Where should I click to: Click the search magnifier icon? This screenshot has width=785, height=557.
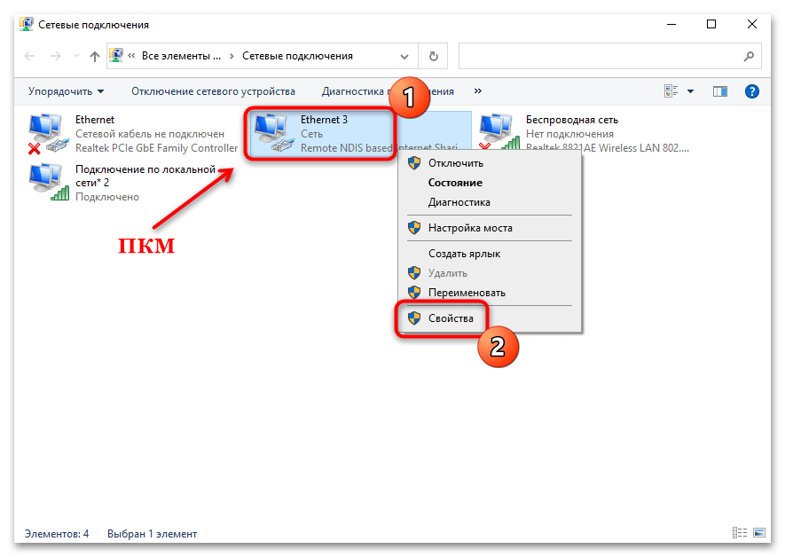point(749,56)
